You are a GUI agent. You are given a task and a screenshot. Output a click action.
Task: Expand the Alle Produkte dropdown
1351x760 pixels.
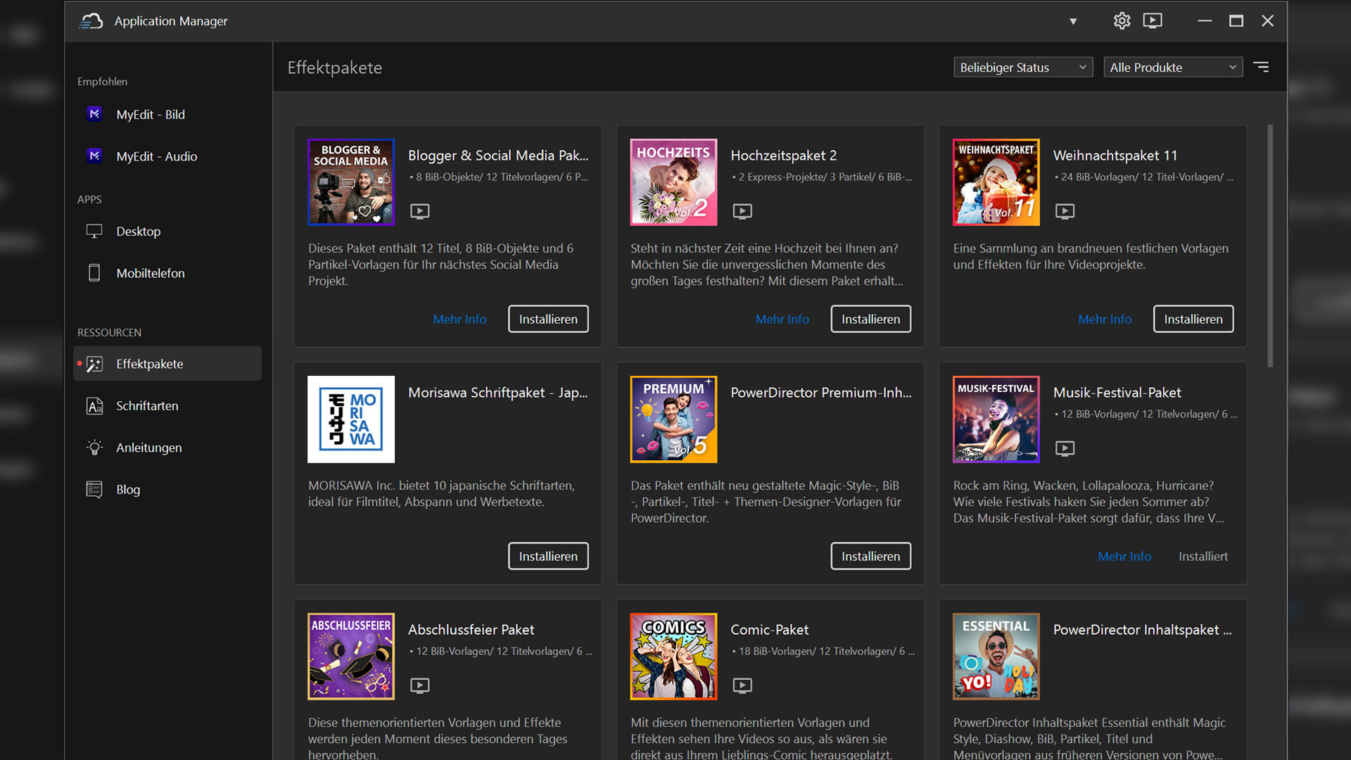pyautogui.click(x=1172, y=68)
